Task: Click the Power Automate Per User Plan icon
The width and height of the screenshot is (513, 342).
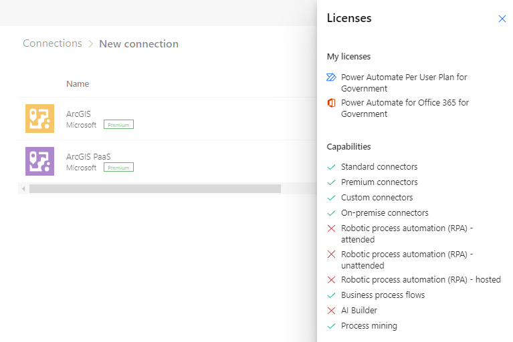Action: (331, 77)
